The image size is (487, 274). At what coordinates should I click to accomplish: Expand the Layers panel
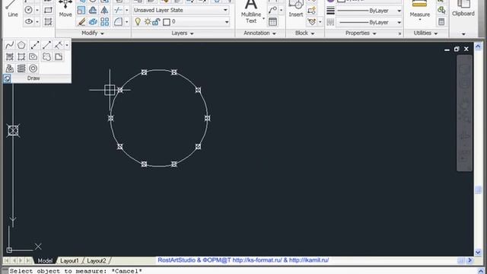click(x=183, y=33)
